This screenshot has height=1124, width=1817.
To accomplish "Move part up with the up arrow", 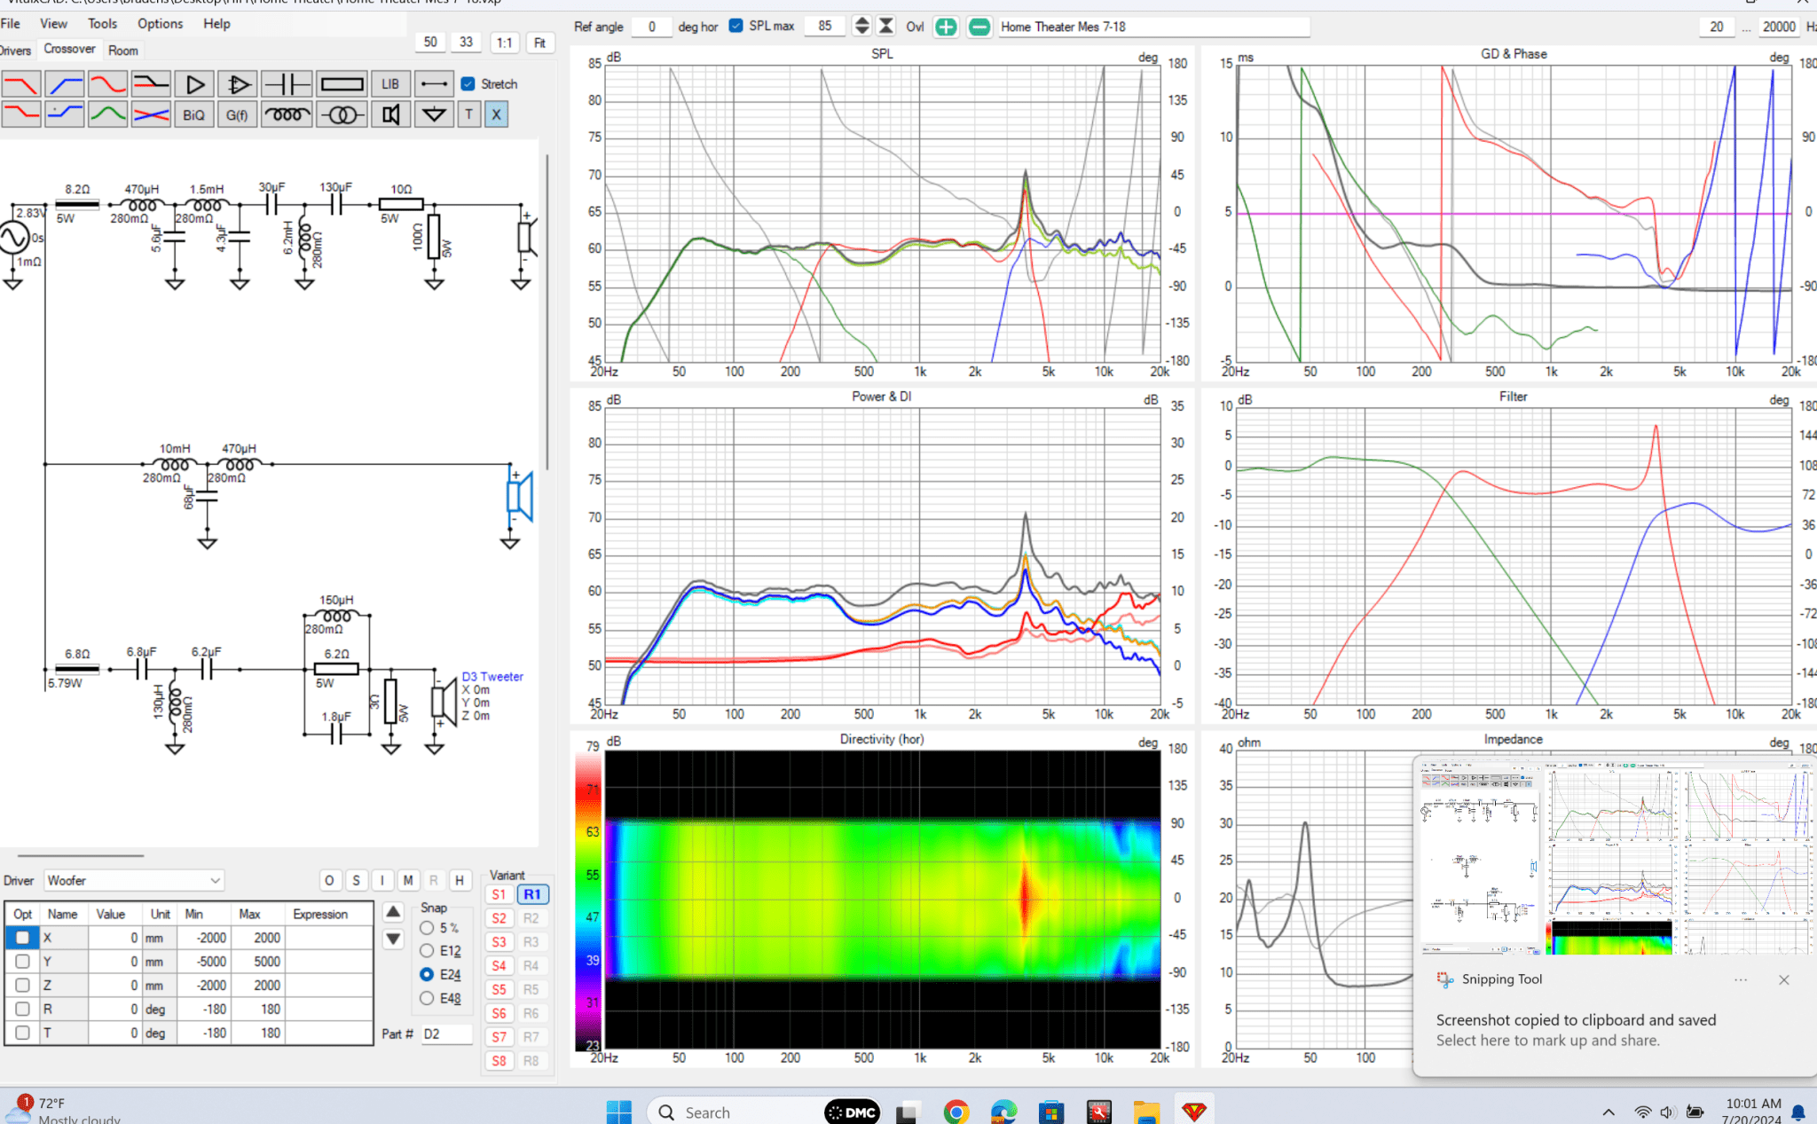I will pyautogui.click(x=393, y=912).
